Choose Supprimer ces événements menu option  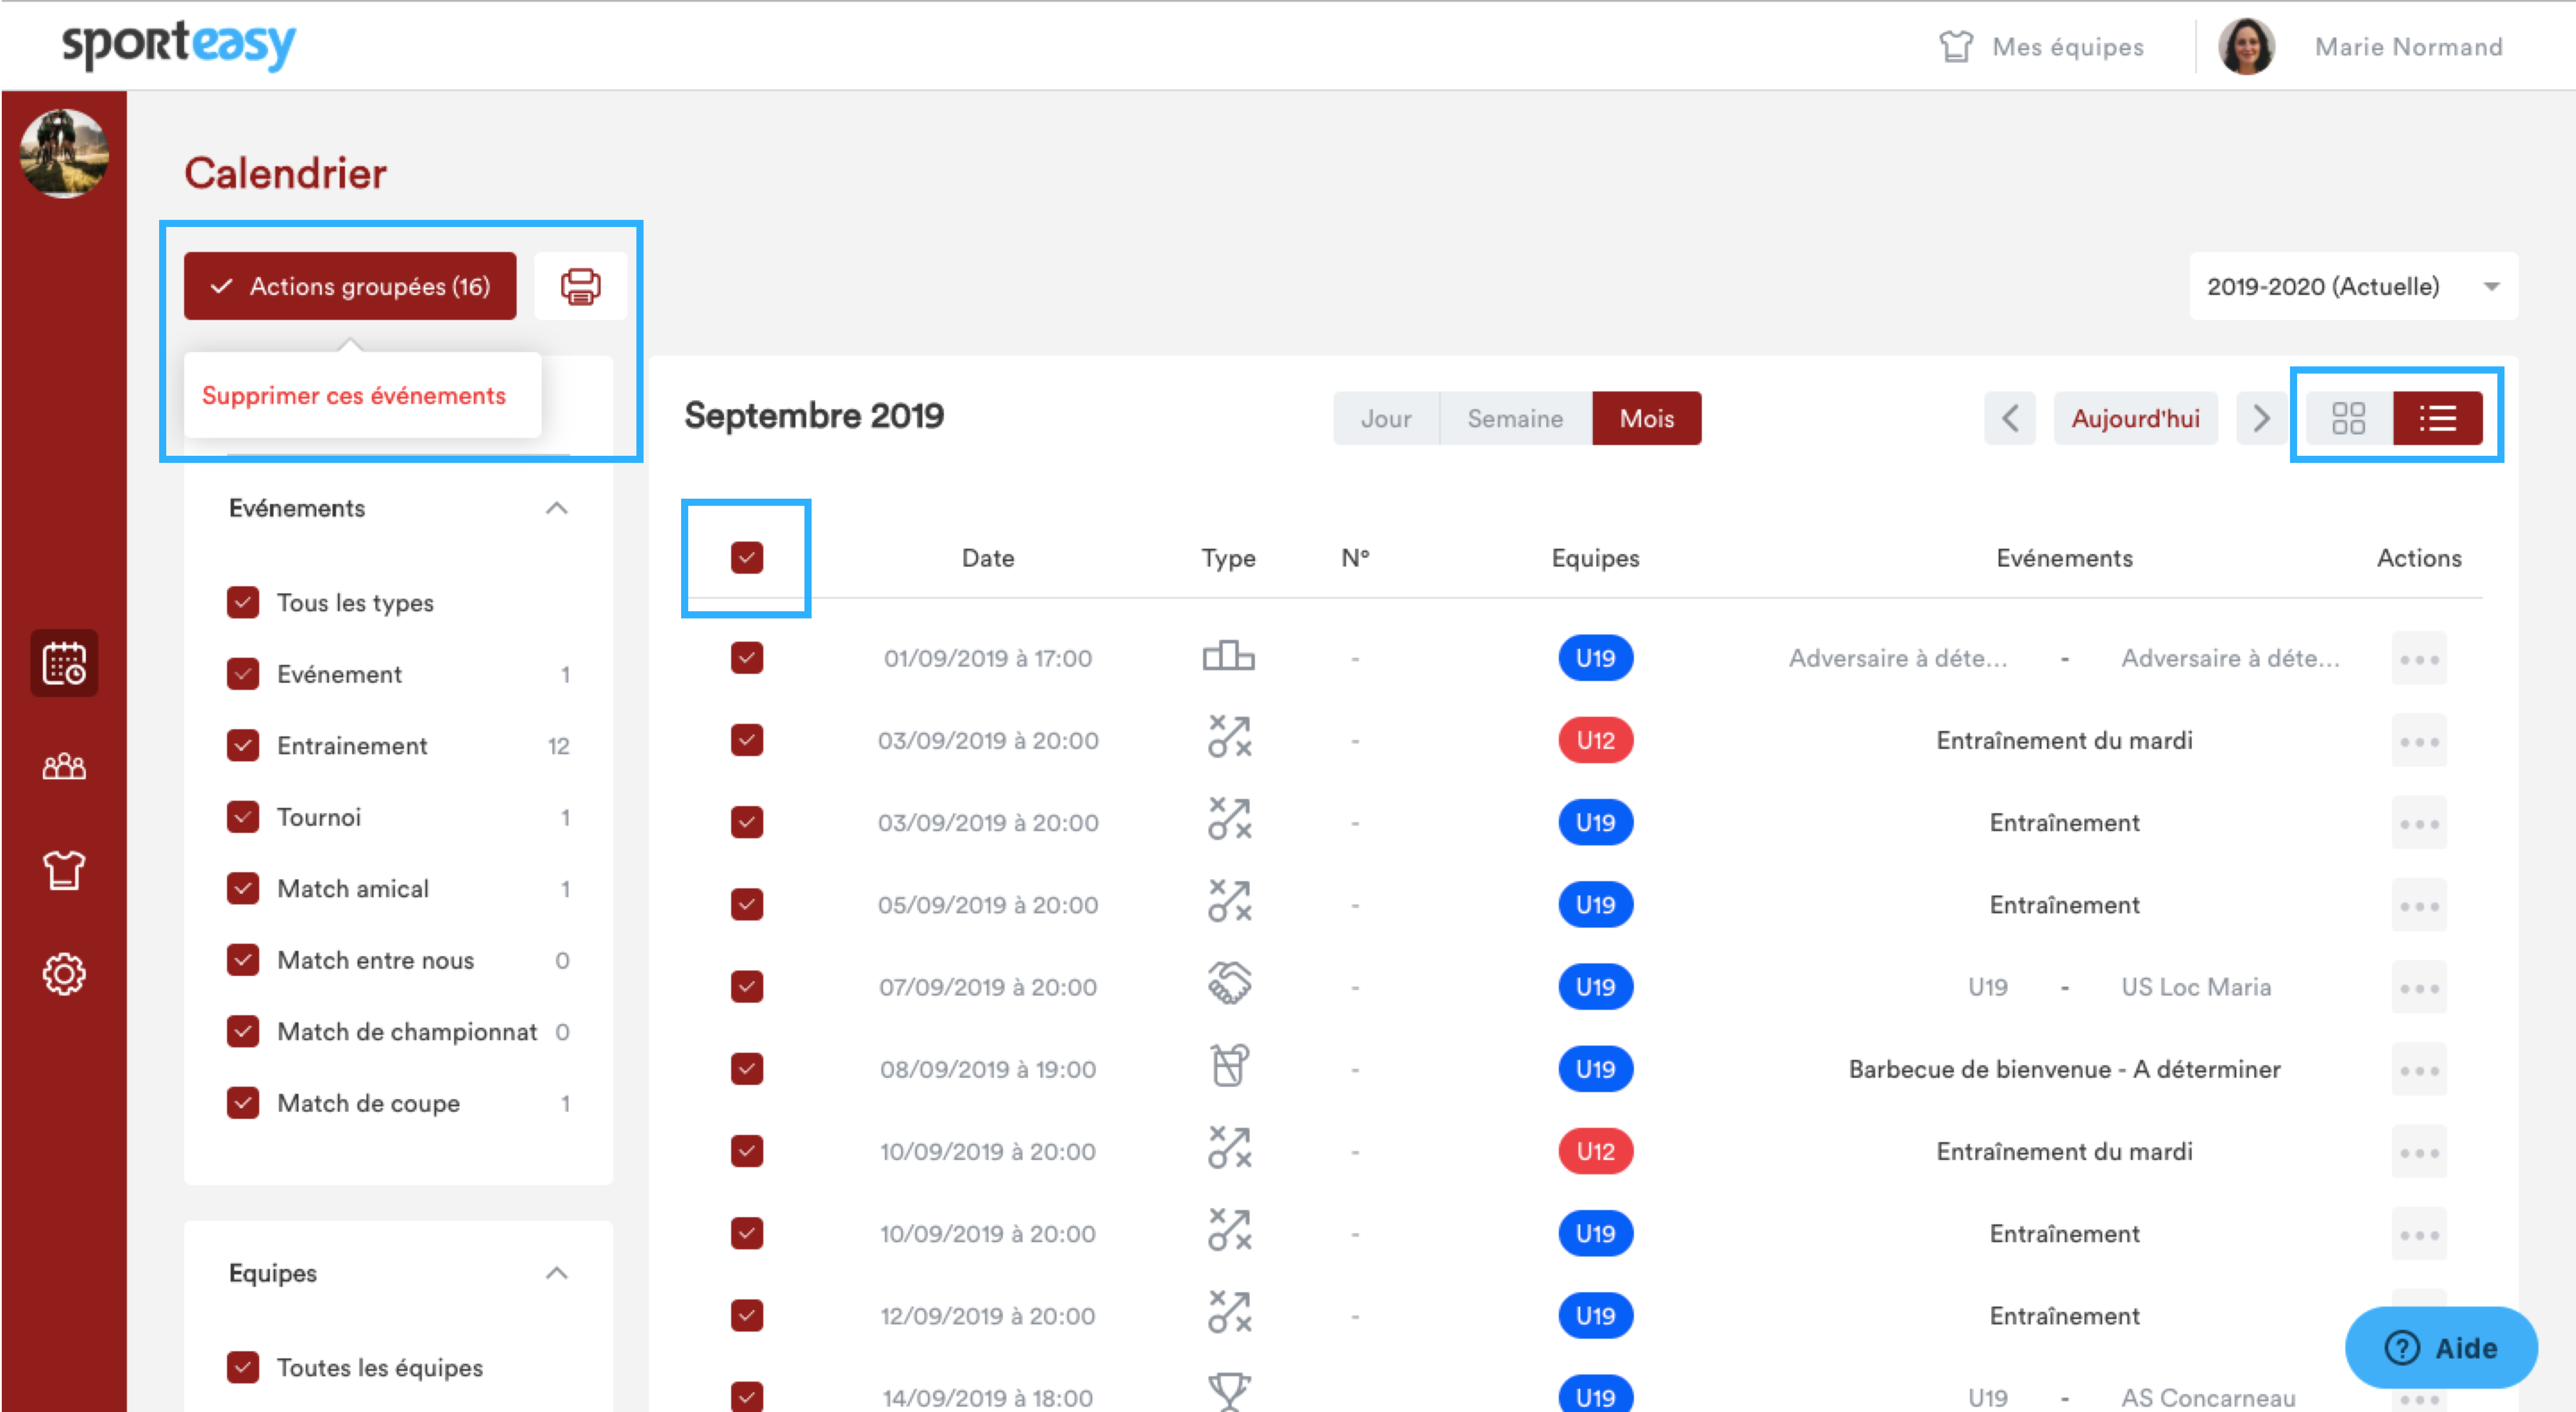pyautogui.click(x=354, y=396)
